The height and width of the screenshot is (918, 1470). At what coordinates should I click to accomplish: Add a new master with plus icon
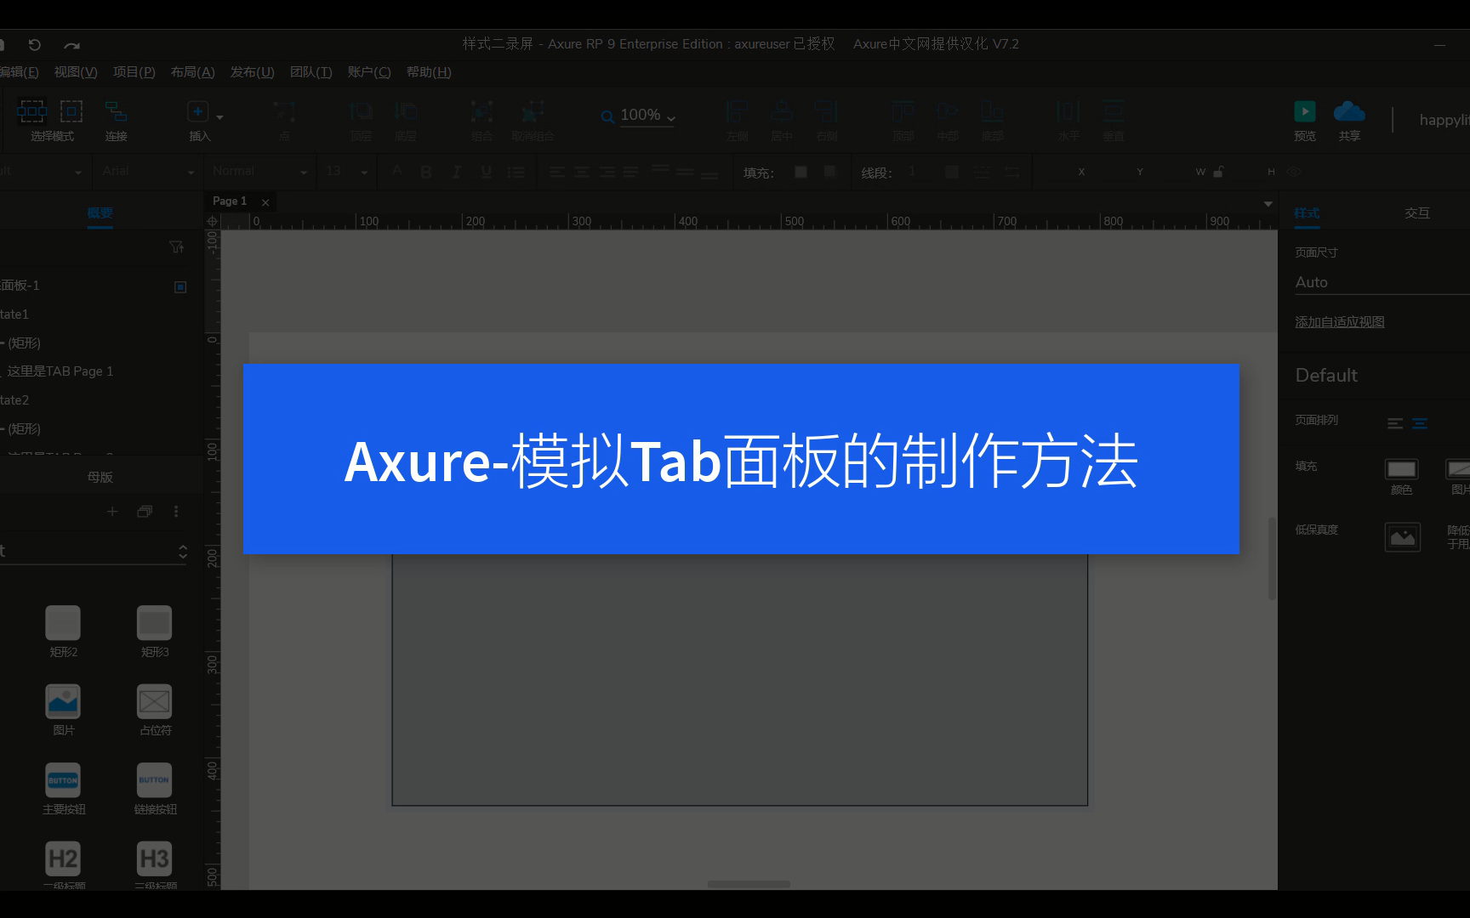coord(112,511)
